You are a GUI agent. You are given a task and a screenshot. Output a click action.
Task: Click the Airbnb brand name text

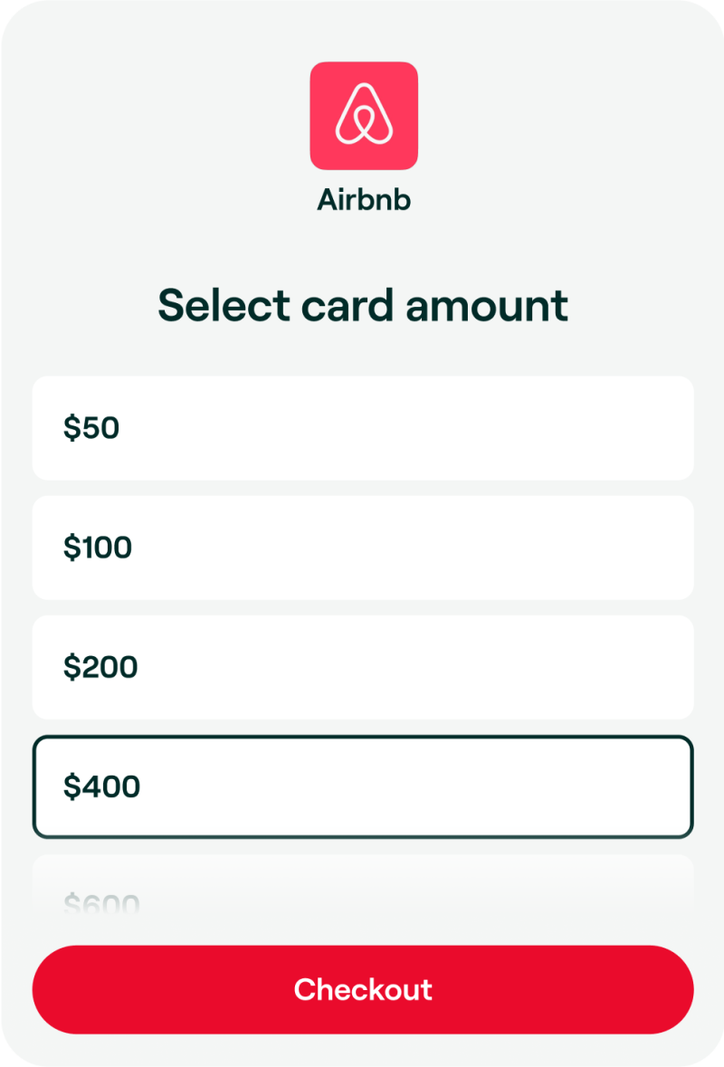[x=364, y=200]
